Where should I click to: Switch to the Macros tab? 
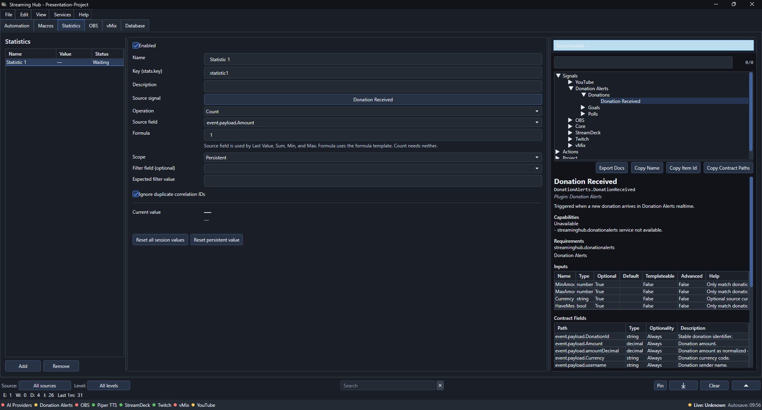[46, 25]
